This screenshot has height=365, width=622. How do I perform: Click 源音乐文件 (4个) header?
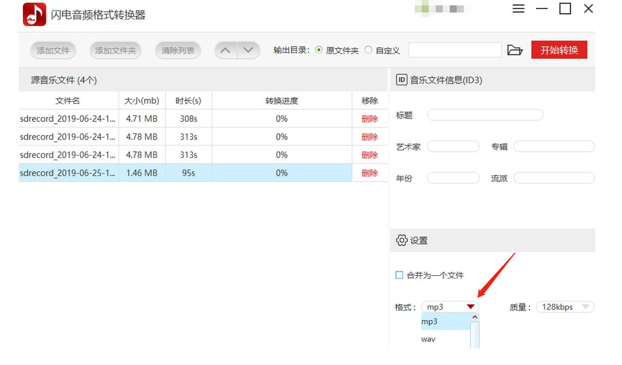[64, 80]
